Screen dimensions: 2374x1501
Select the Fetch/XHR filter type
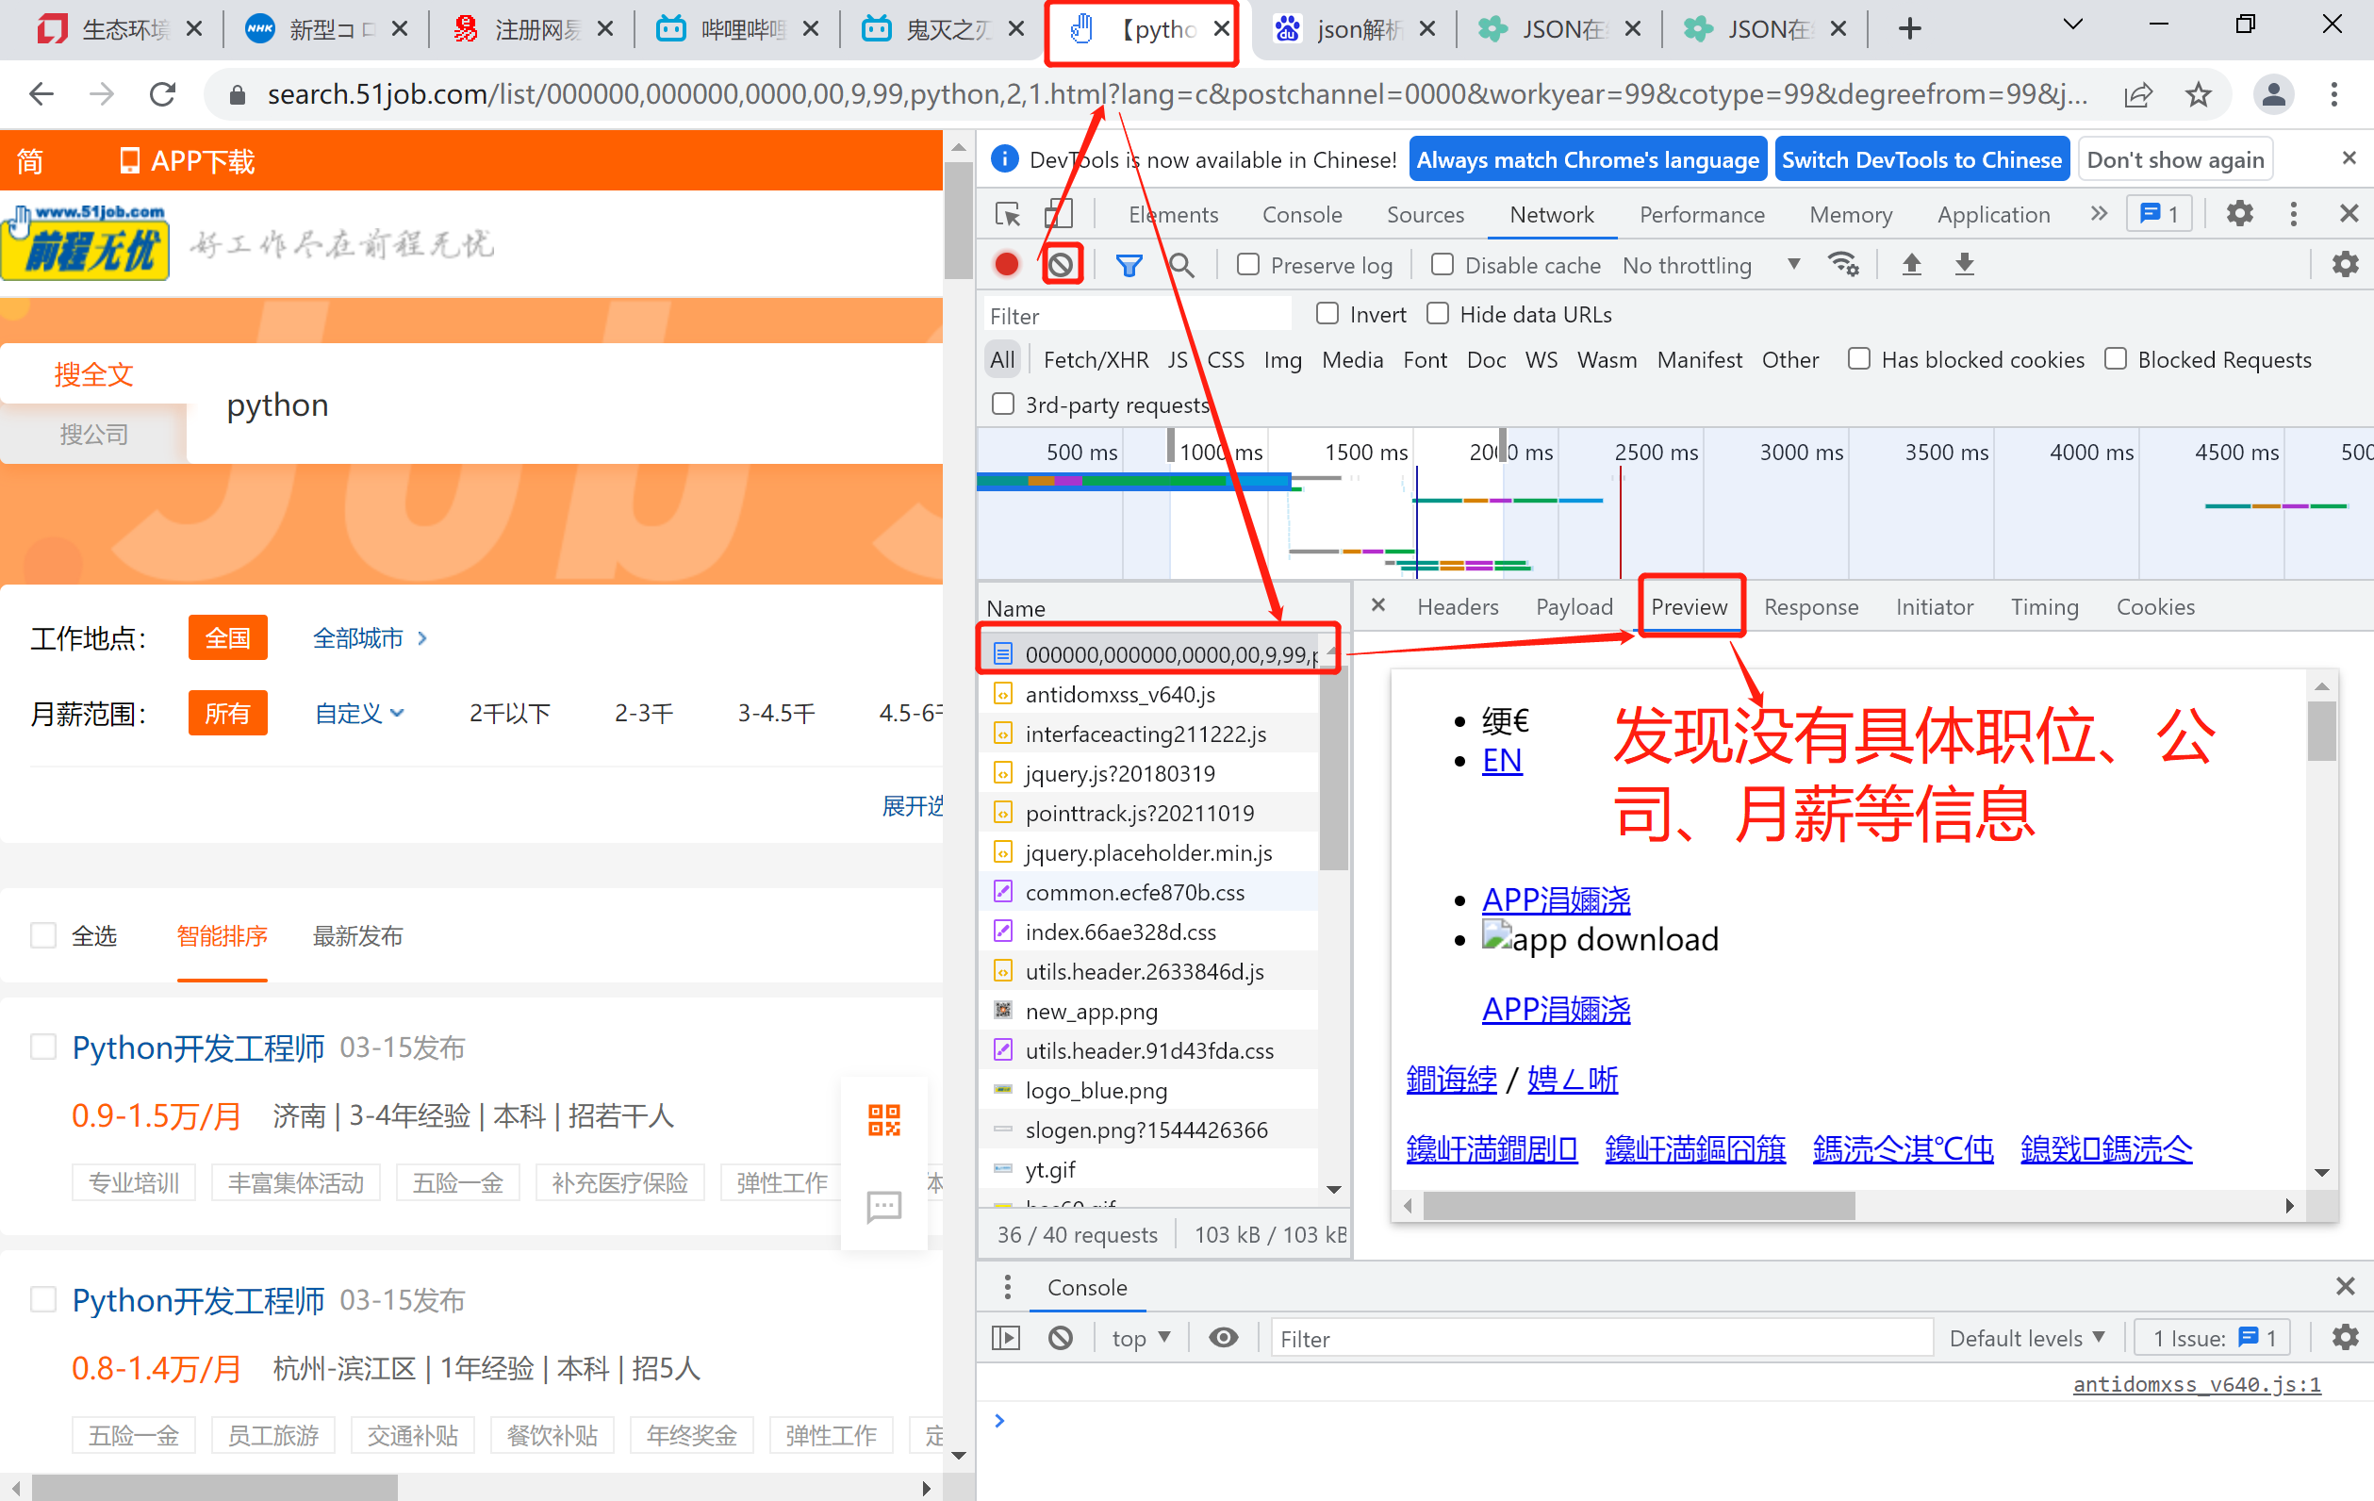(1096, 359)
